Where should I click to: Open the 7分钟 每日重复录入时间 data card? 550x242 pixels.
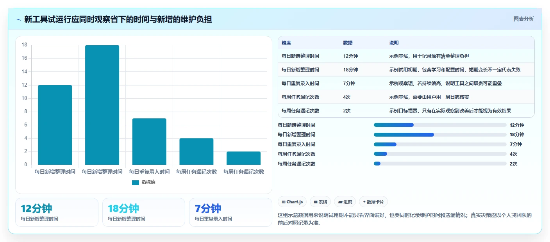pos(230,212)
